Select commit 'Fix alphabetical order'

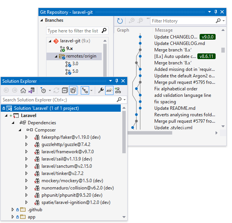pyautogui.click(x=176, y=89)
